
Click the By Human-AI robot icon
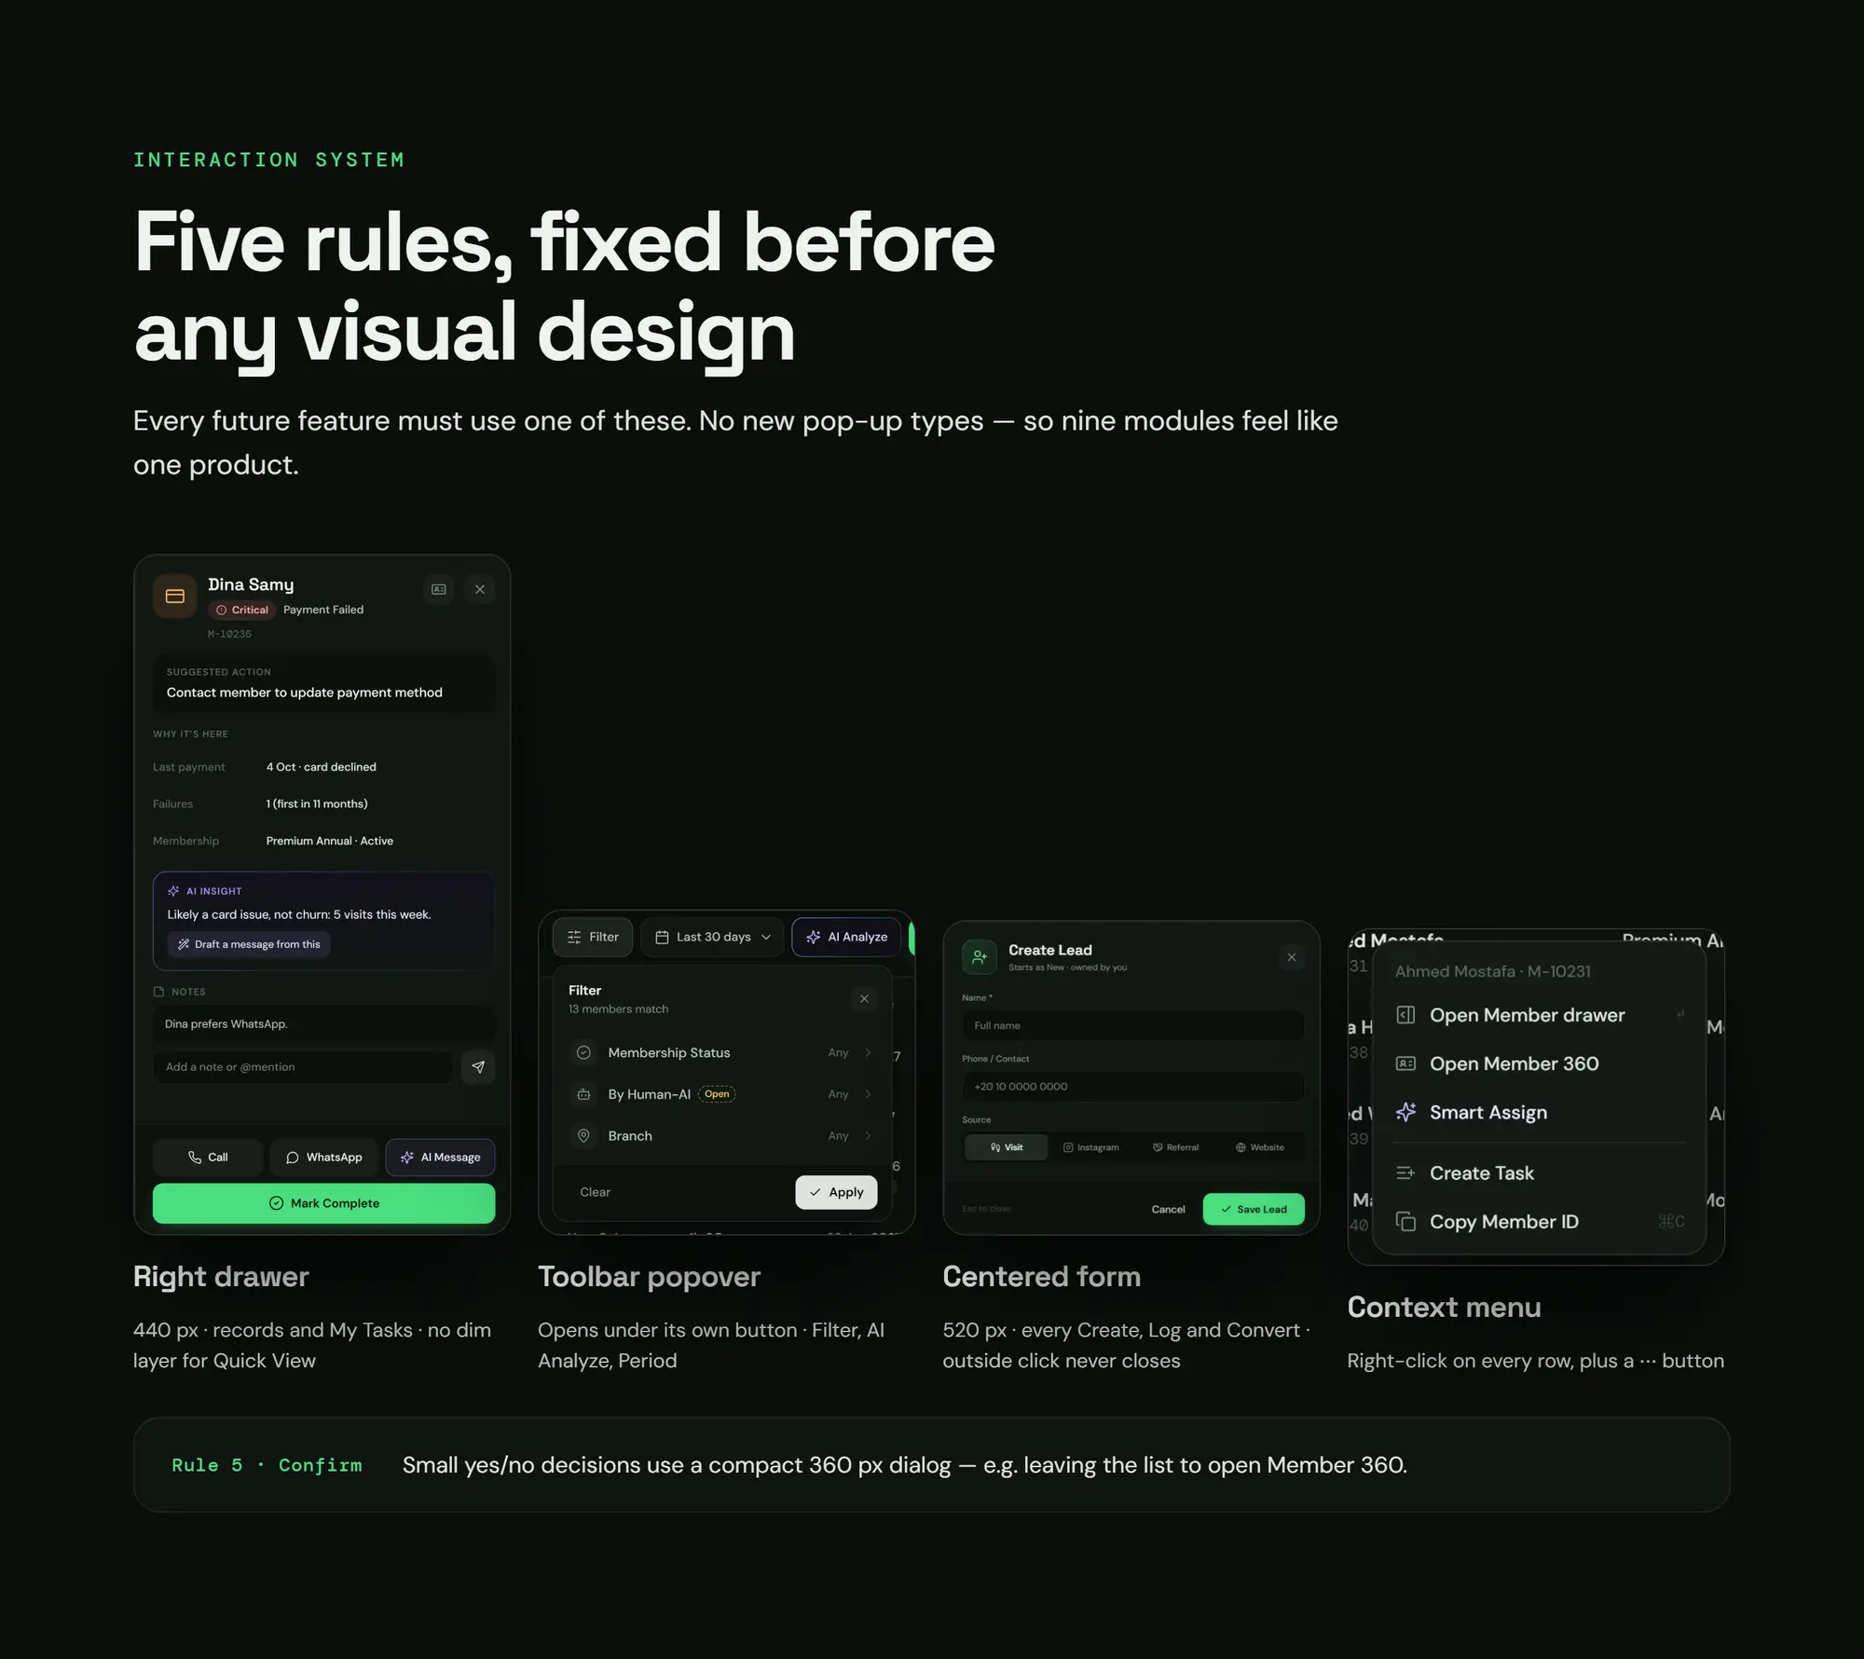coord(583,1094)
